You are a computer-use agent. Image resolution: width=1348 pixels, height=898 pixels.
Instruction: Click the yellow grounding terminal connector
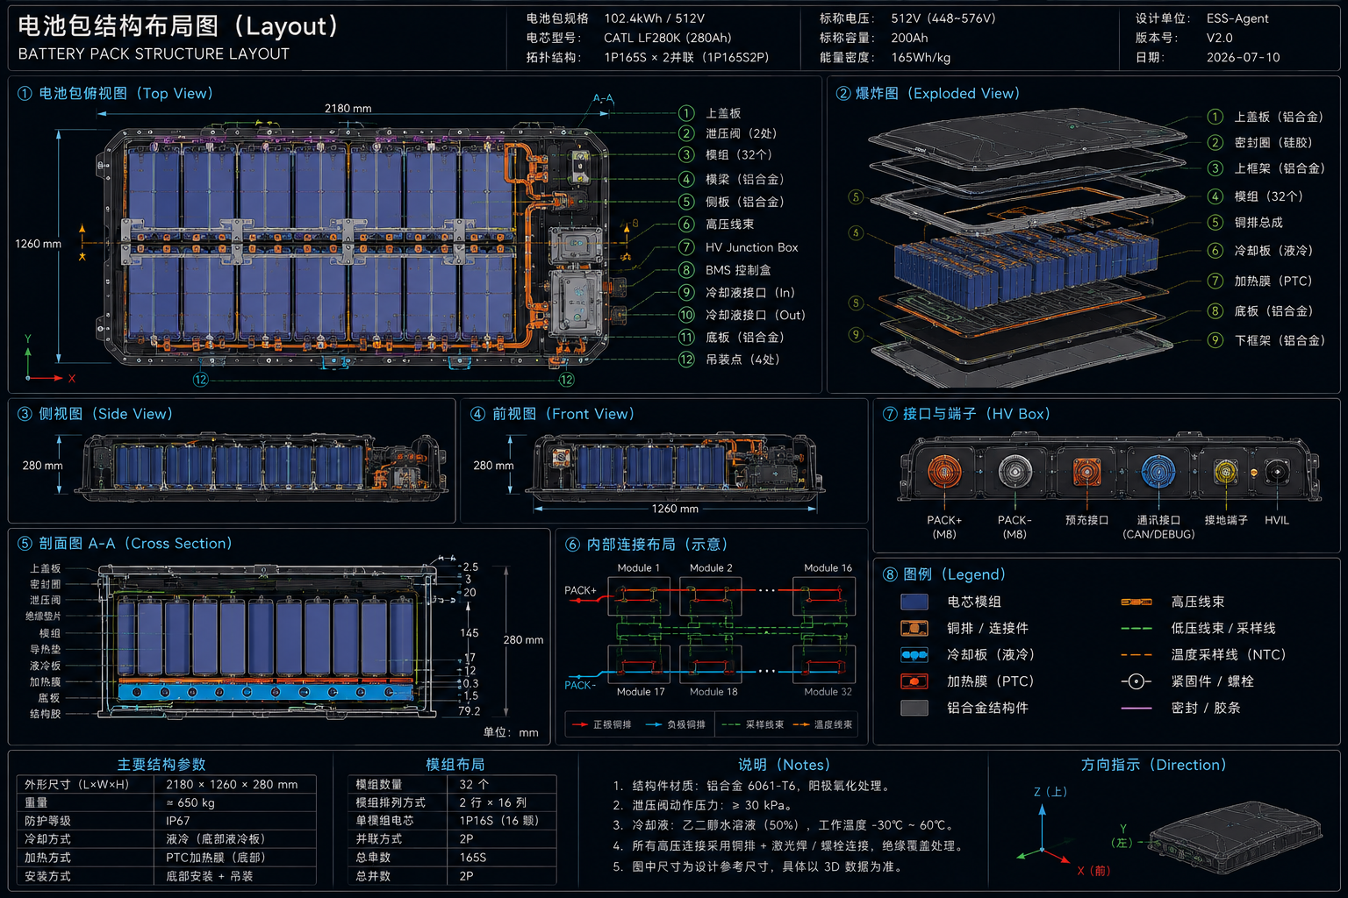pos(1225,472)
